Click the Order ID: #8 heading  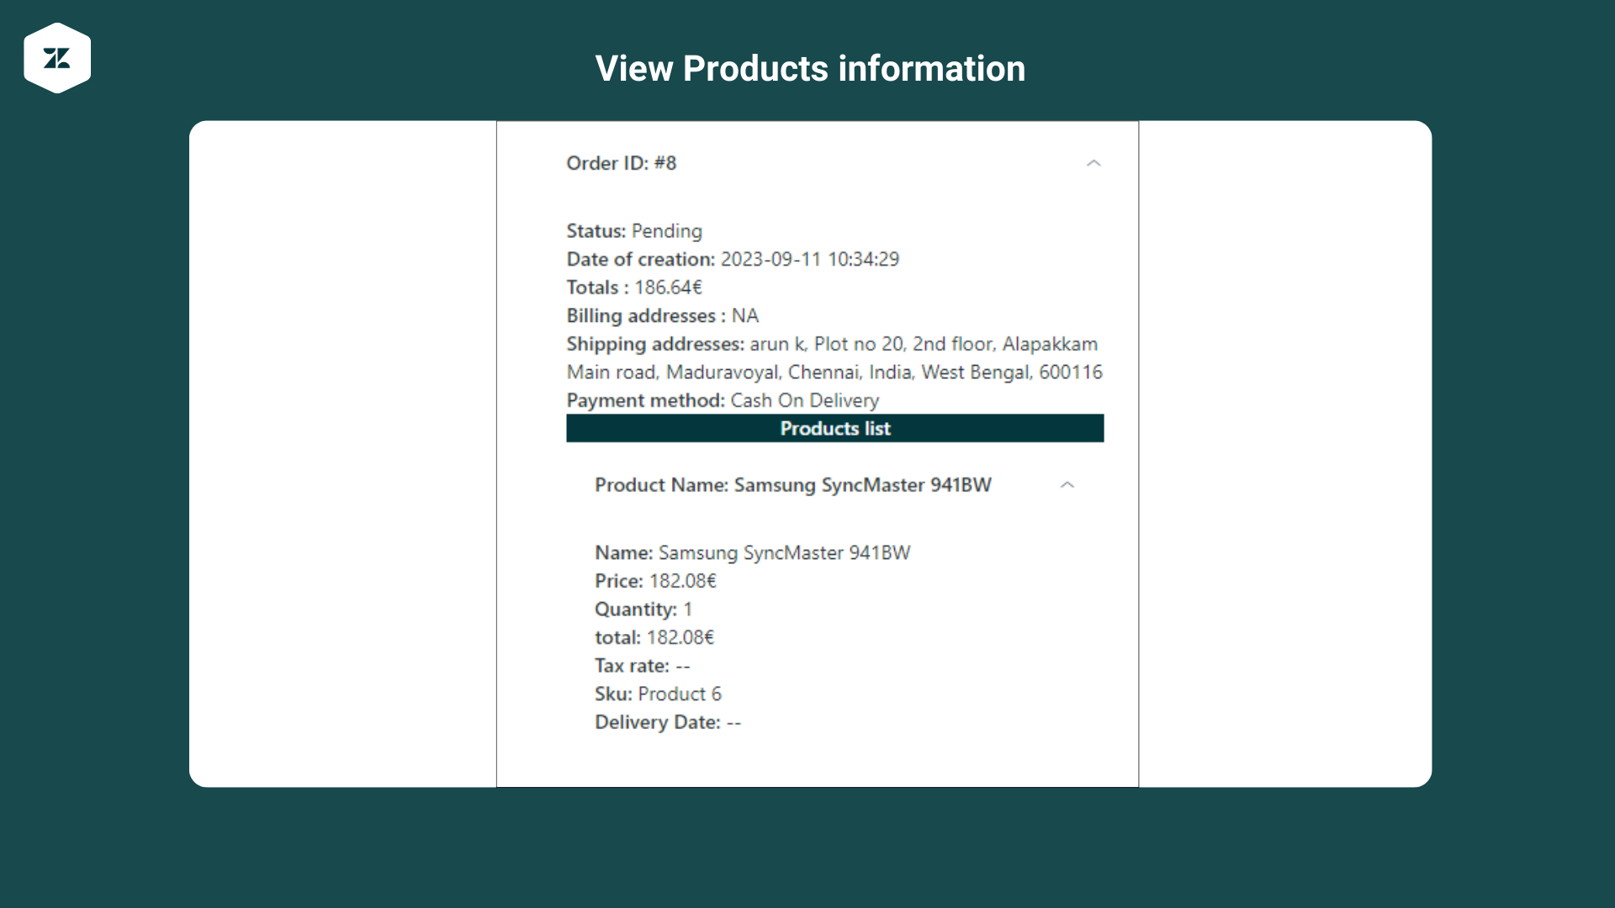coord(621,163)
